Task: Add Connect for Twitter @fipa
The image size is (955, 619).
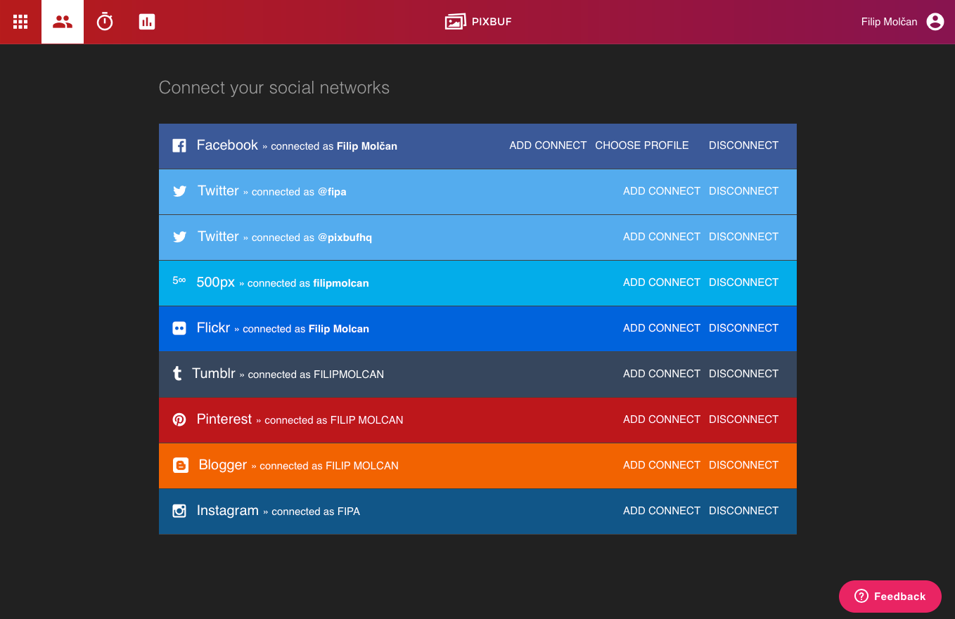Action: click(x=662, y=191)
